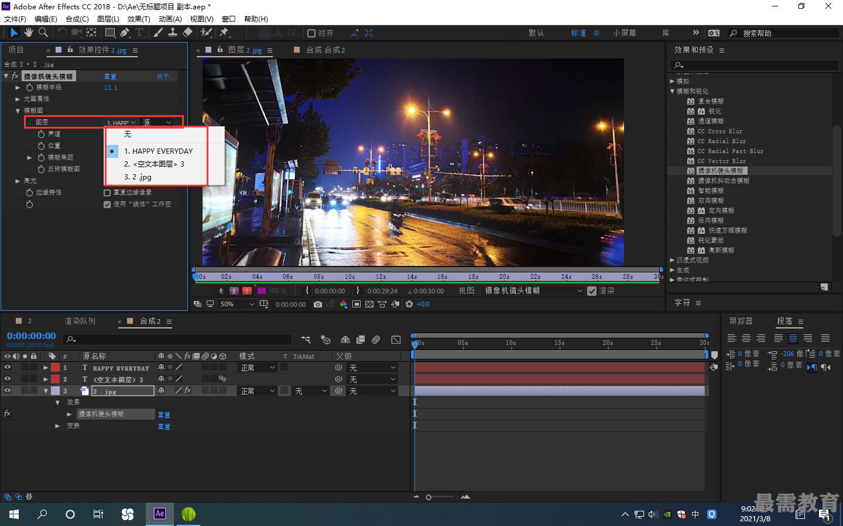Switch to the 跟踪器 panel tab
Image resolution: width=843 pixels, height=526 pixels.
click(741, 321)
